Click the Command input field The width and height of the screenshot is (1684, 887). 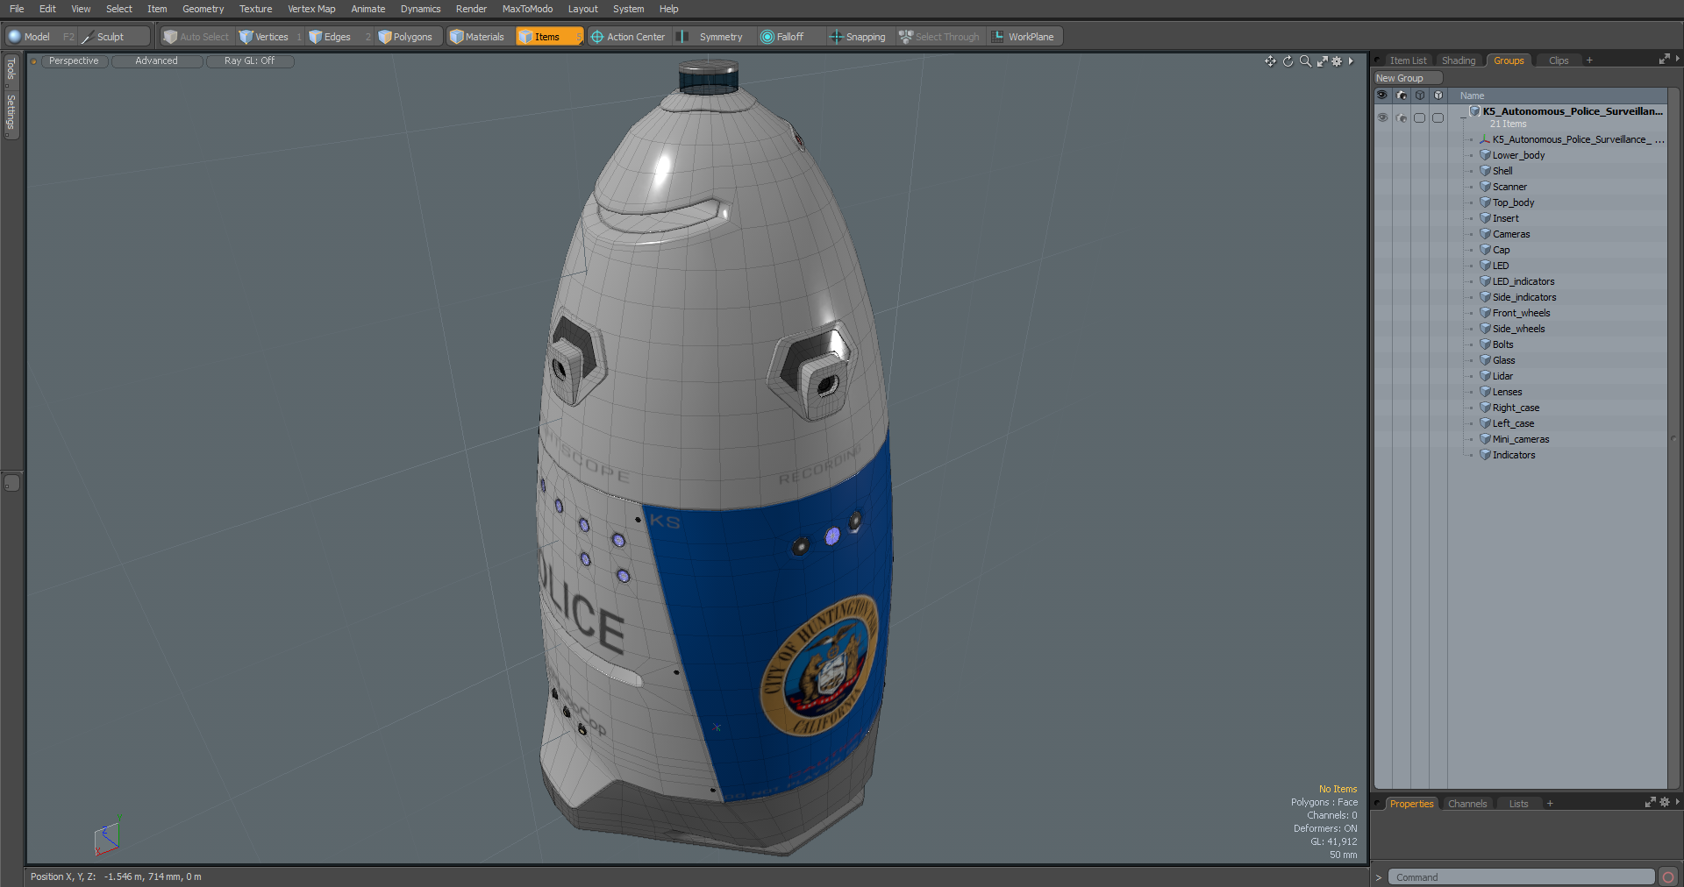pyautogui.click(x=1521, y=877)
